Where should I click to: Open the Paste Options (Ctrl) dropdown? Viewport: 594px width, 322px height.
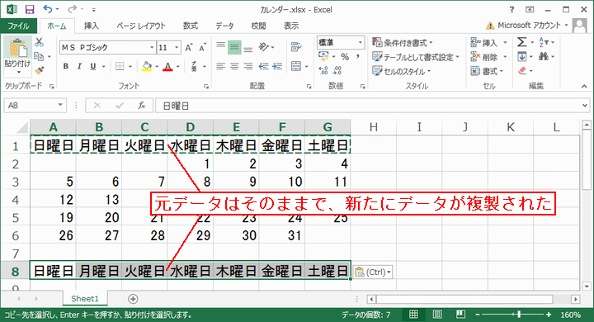click(x=373, y=272)
